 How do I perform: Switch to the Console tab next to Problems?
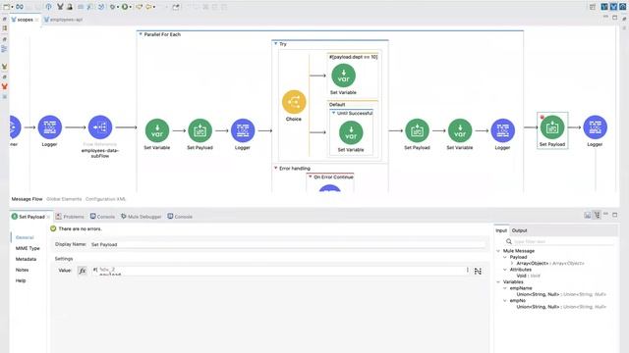click(102, 217)
